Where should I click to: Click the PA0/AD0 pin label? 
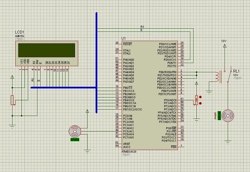click(x=129, y=60)
